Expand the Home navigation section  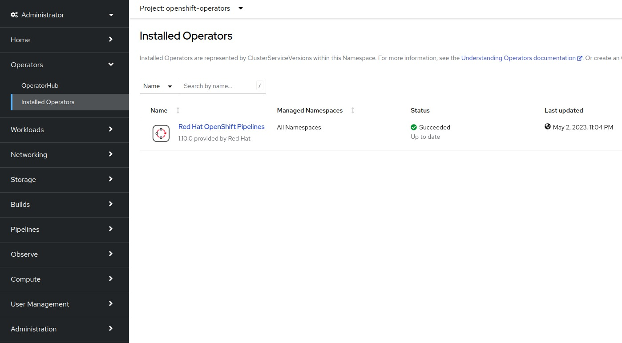tap(65, 40)
